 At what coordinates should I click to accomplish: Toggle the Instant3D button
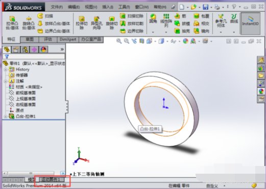[251, 23]
